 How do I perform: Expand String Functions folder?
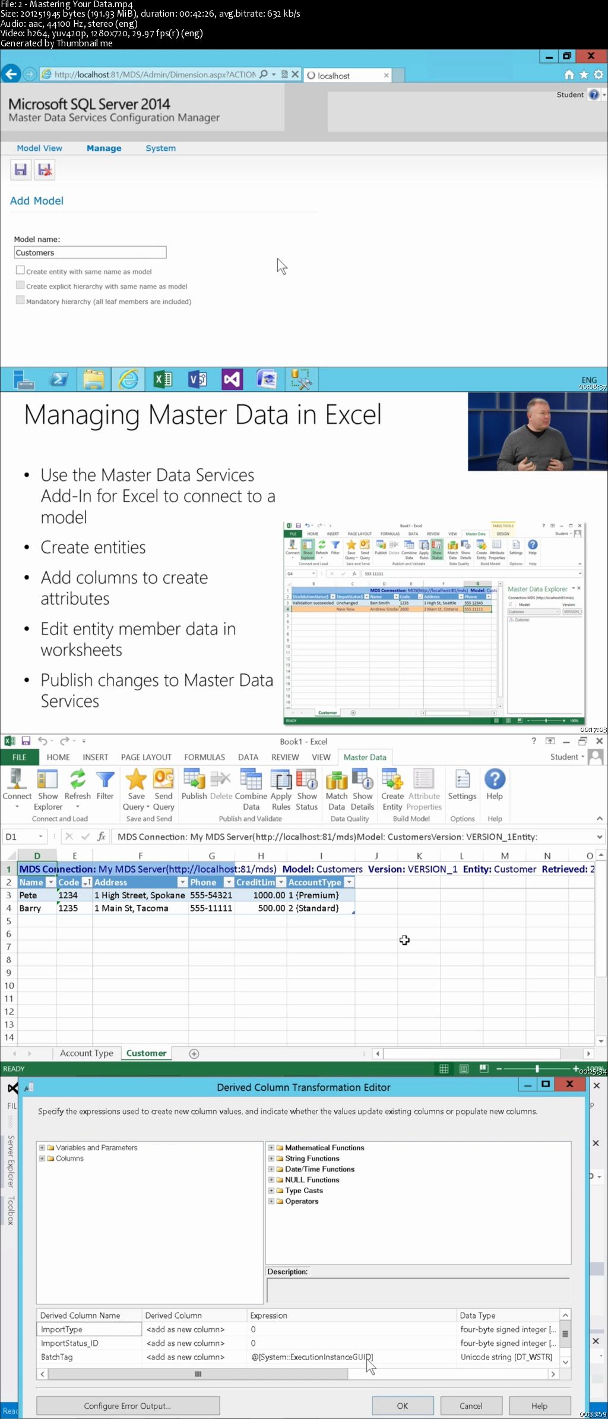(x=271, y=1158)
